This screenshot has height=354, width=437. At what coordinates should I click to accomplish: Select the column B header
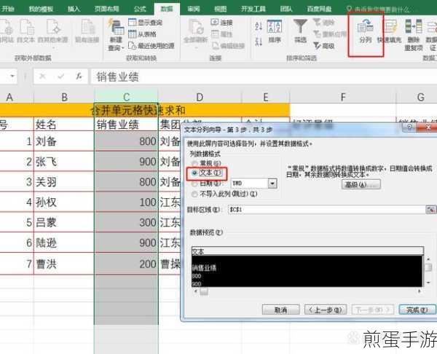(x=64, y=97)
